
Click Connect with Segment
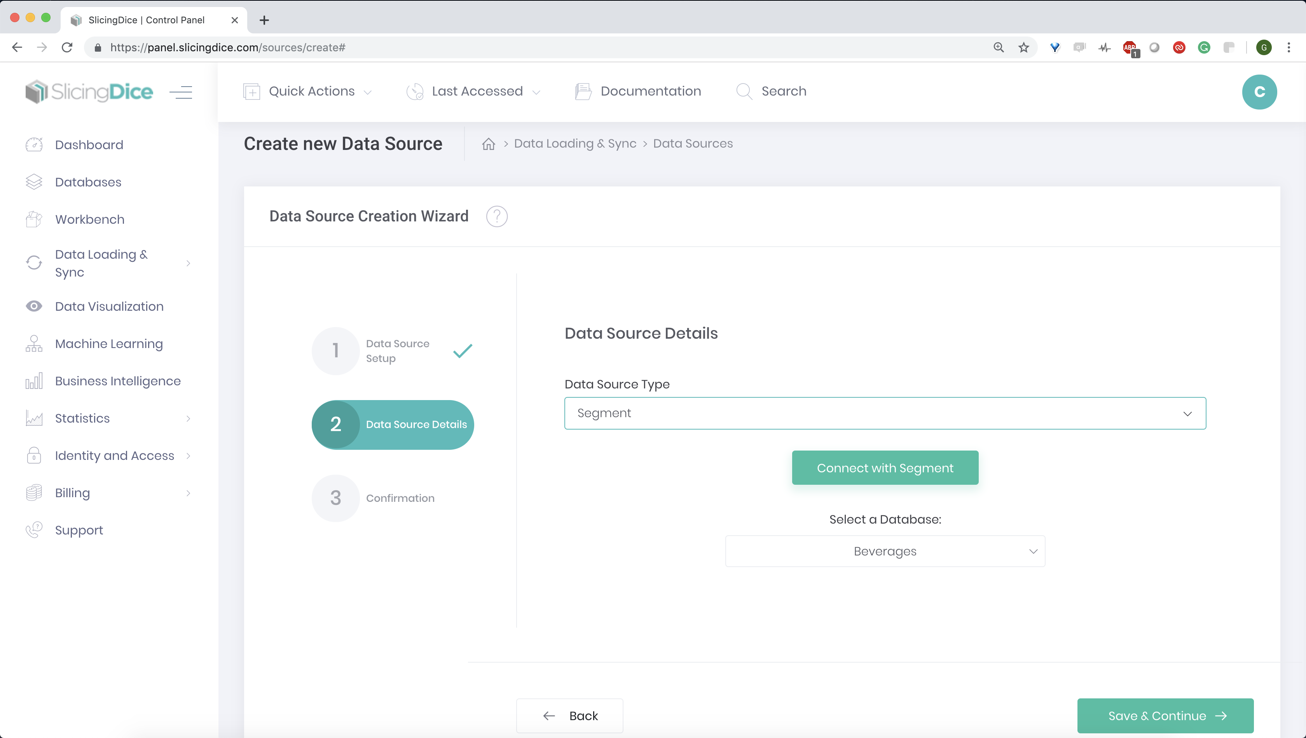pos(885,467)
